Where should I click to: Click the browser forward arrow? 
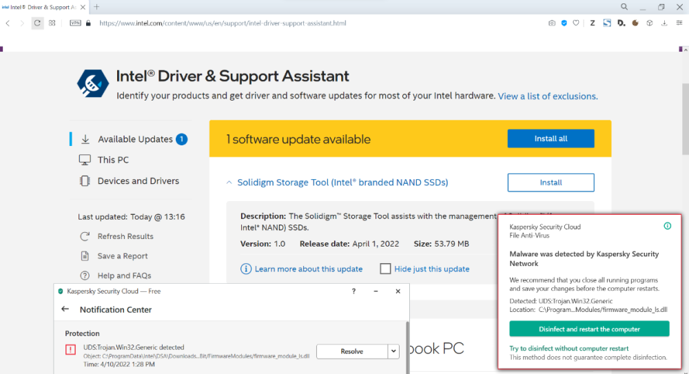(22, 23)
